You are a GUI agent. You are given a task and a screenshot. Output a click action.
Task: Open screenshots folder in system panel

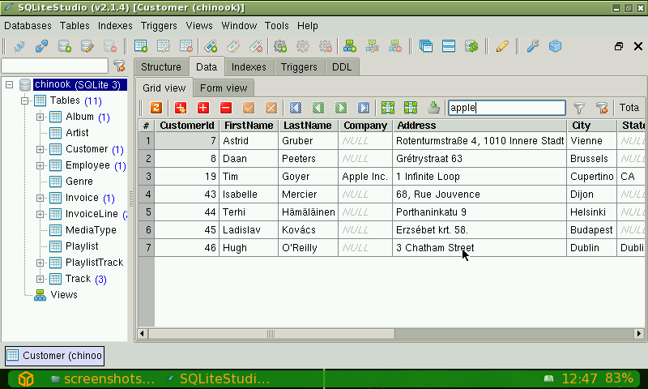(x=104, y=378)
